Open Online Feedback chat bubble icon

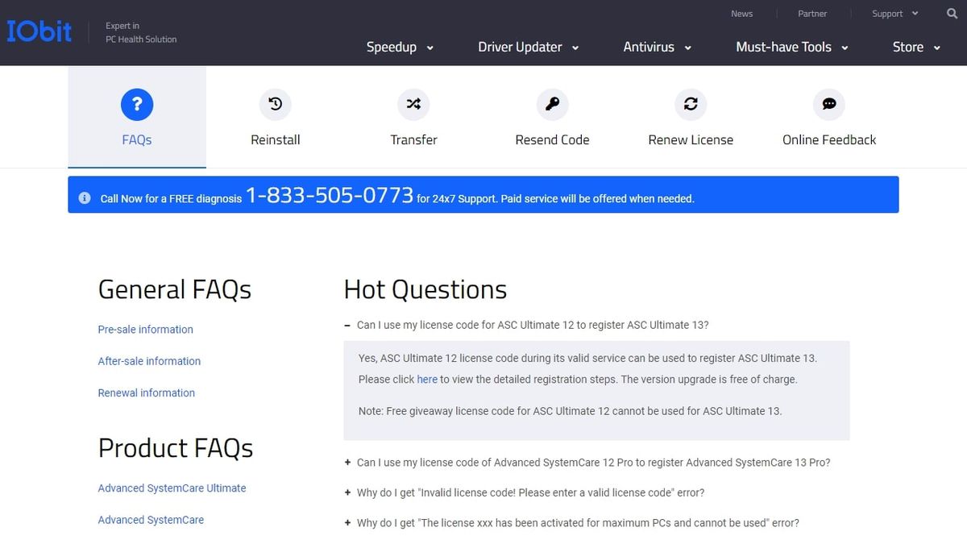tap(829, 104)
